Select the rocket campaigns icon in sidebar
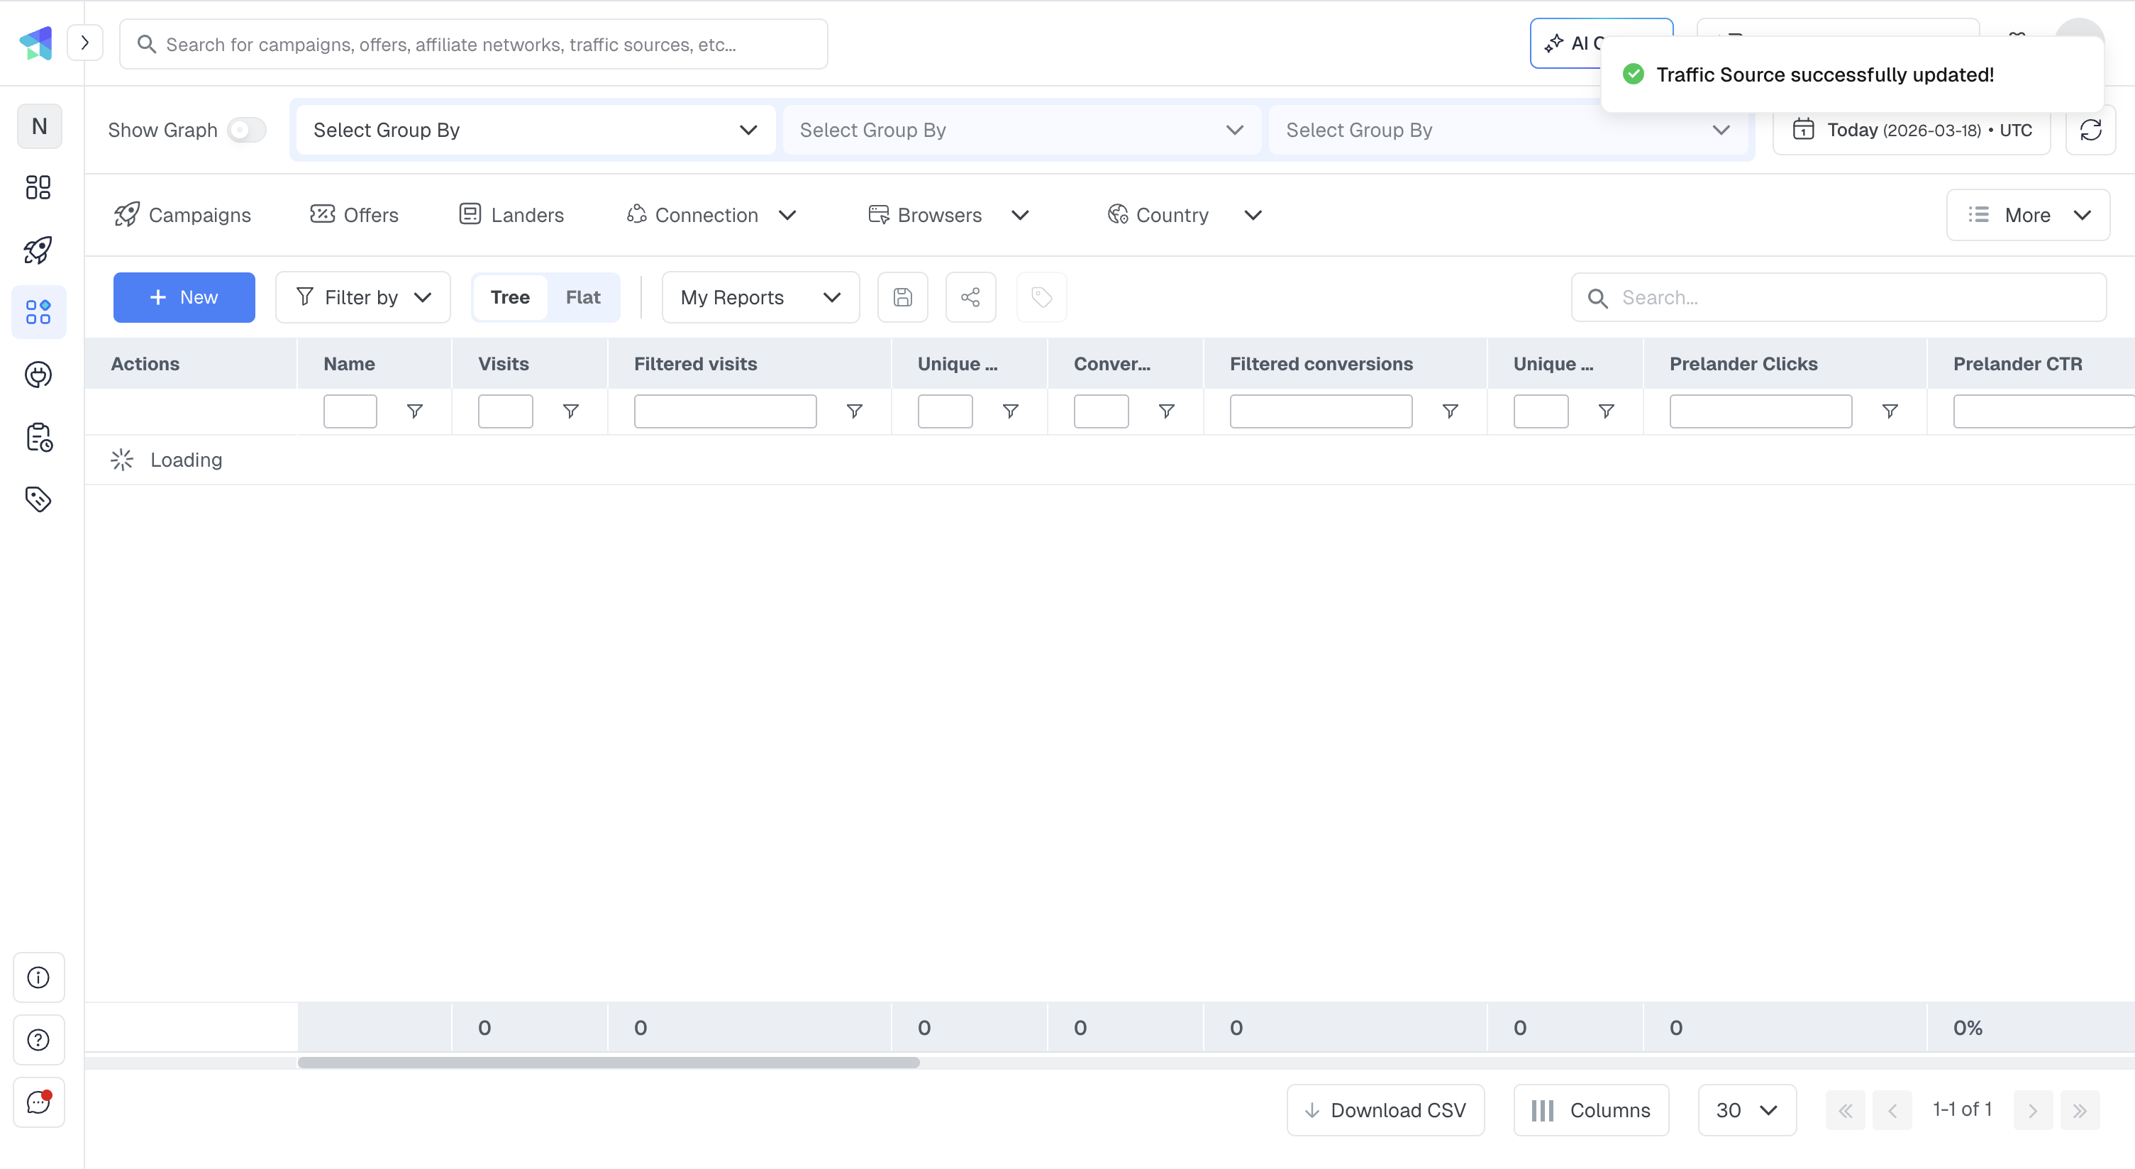The height and width of the screenshot is (1169, 2135). point(38,250)
